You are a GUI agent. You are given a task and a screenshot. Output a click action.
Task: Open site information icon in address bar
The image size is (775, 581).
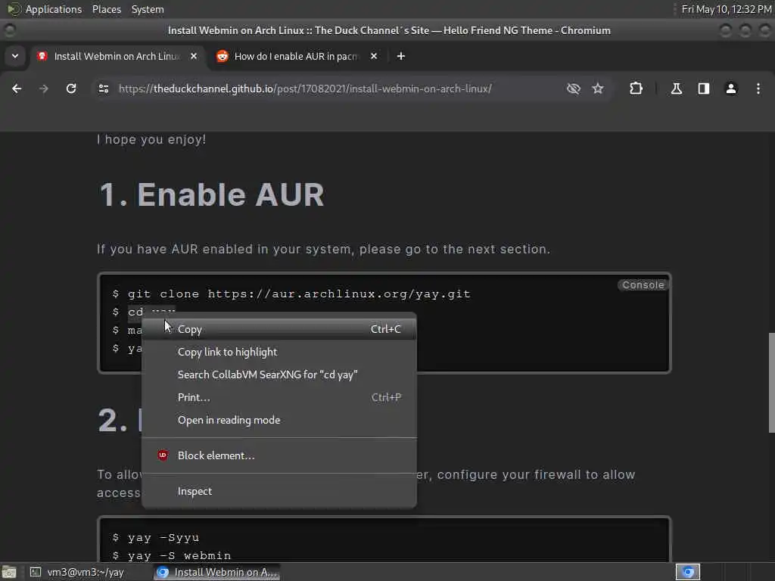point(103,89)
